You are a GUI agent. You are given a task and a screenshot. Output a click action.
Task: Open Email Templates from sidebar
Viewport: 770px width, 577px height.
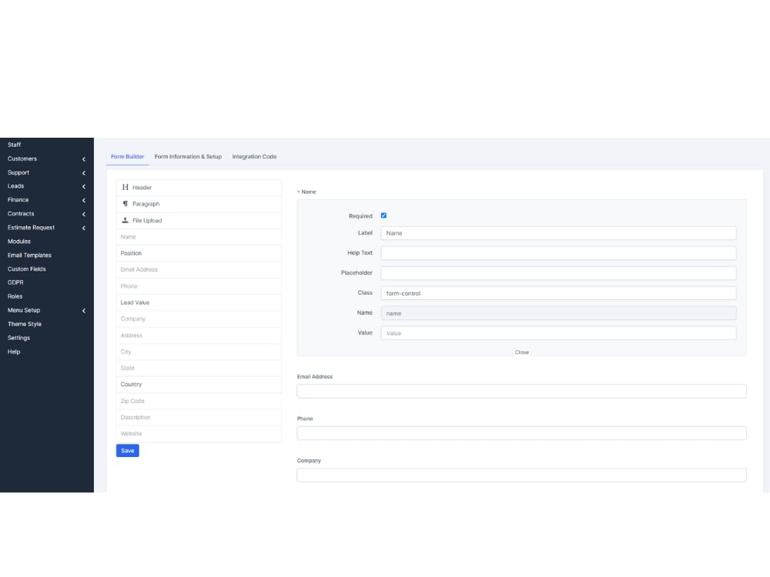pos(29,255)
